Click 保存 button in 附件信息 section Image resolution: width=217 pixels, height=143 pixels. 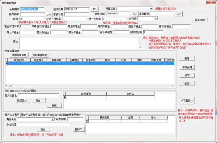click(x=38, y=100)
